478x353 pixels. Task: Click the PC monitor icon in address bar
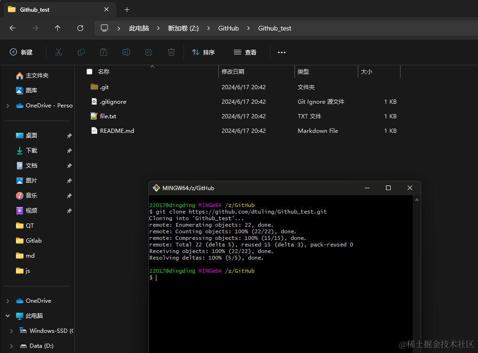[x=104, y=28]
